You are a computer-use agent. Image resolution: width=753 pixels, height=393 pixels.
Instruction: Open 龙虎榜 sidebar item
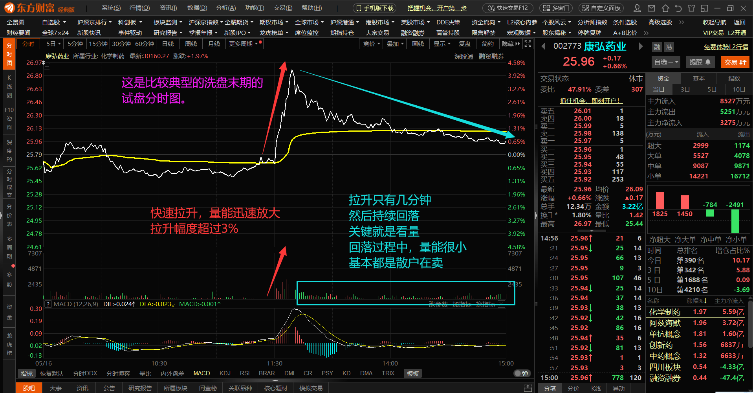[9, 344]
